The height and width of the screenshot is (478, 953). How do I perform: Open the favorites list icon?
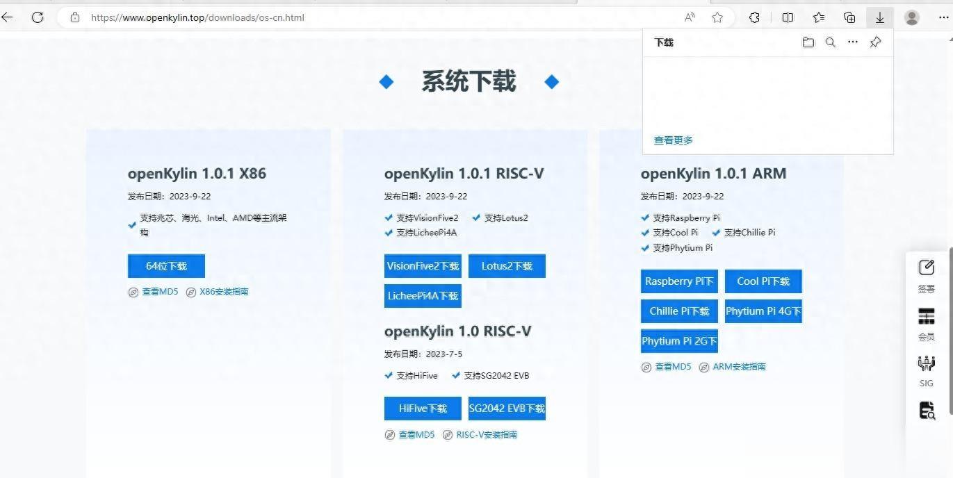819,17
